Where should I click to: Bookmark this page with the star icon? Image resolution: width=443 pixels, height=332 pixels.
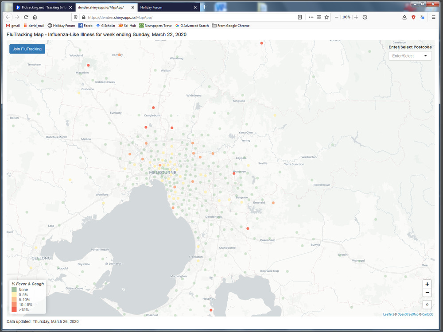tap(327, 17)
